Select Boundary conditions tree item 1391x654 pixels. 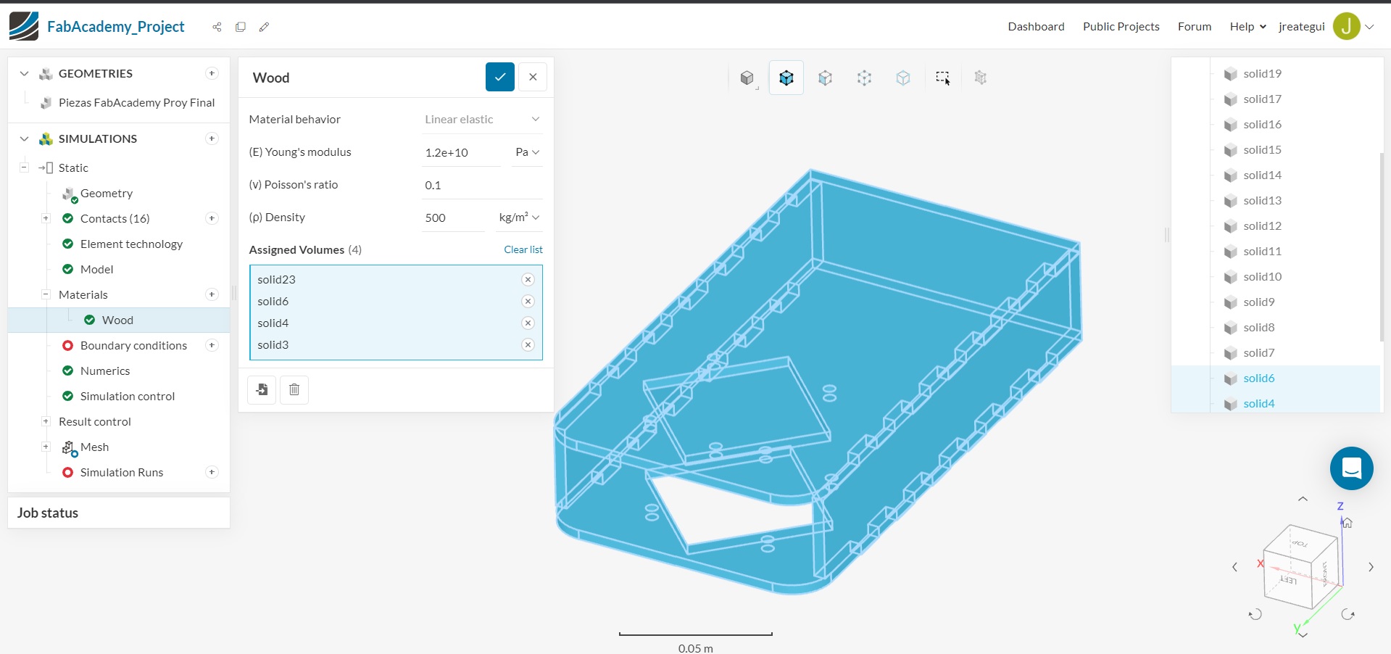[x=133, y=345]
